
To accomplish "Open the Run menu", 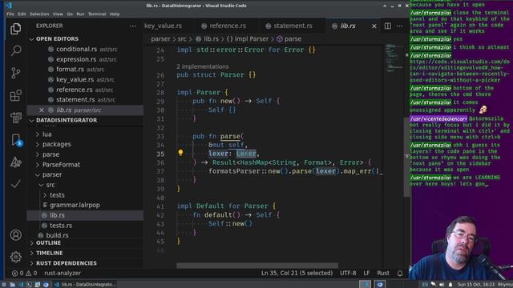I will 80,14.
